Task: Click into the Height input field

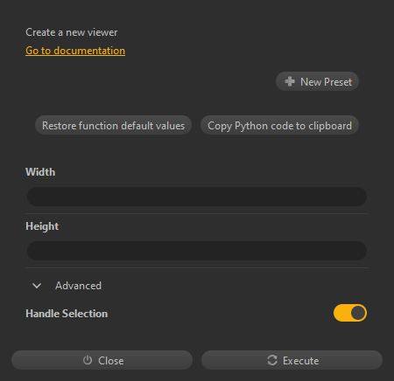Action: [197, 251]
